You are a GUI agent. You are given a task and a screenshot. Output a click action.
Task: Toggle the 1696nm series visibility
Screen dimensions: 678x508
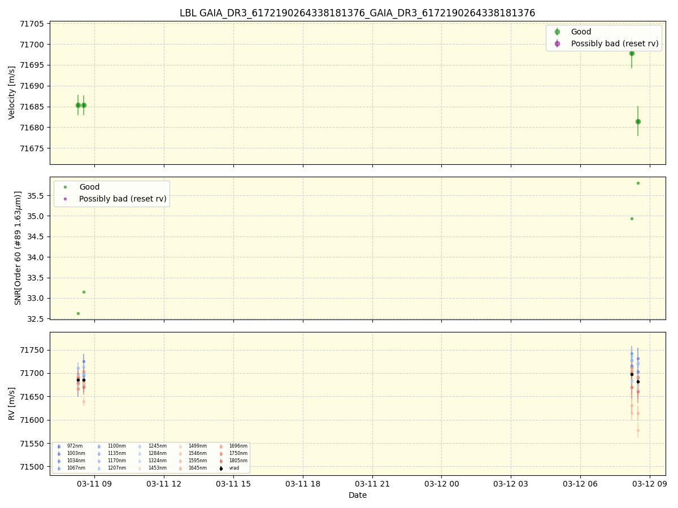[221, 446]
